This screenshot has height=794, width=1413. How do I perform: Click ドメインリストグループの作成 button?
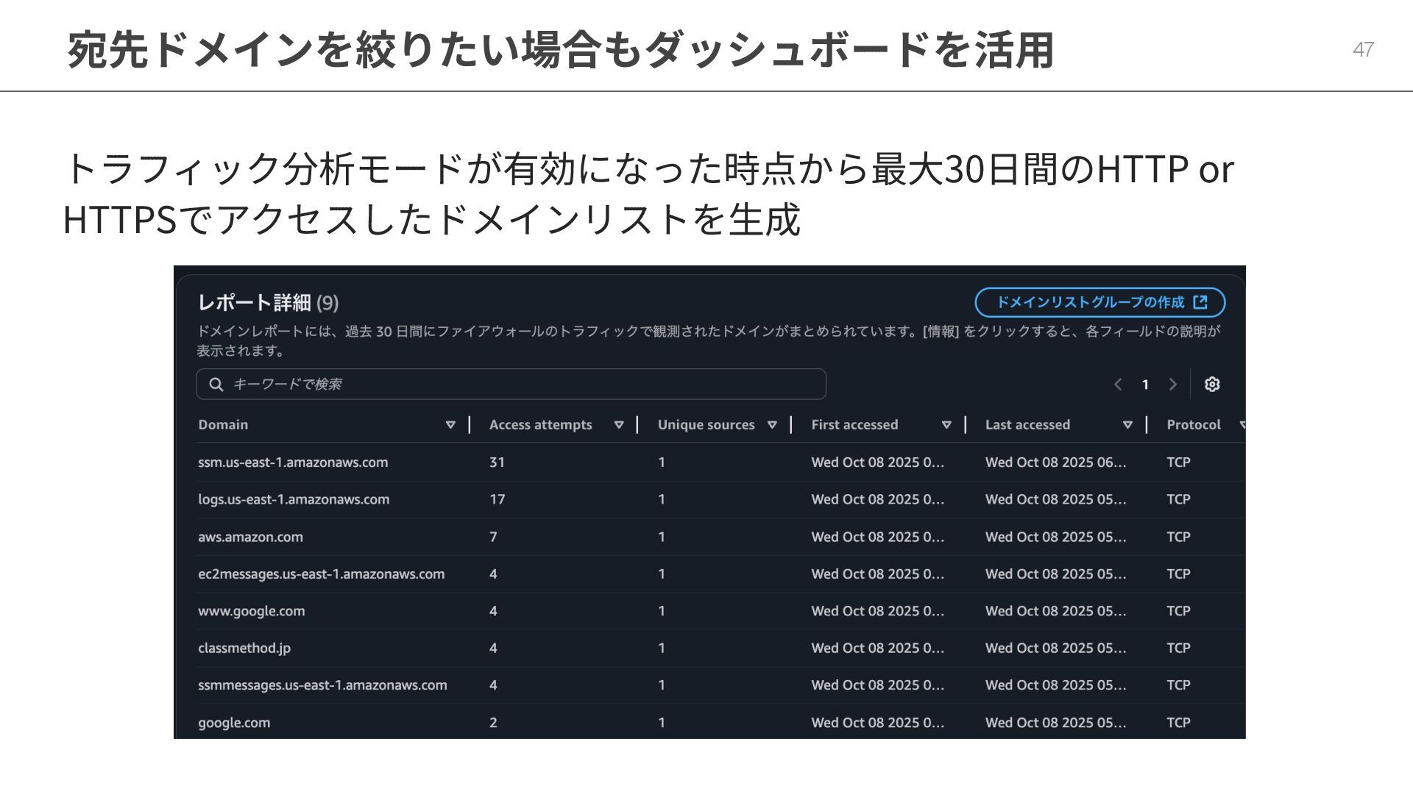pyautogui.click(x=1089, y=302)
